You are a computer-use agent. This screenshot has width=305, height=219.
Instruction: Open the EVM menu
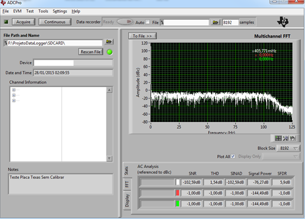(x=17, y=11)
